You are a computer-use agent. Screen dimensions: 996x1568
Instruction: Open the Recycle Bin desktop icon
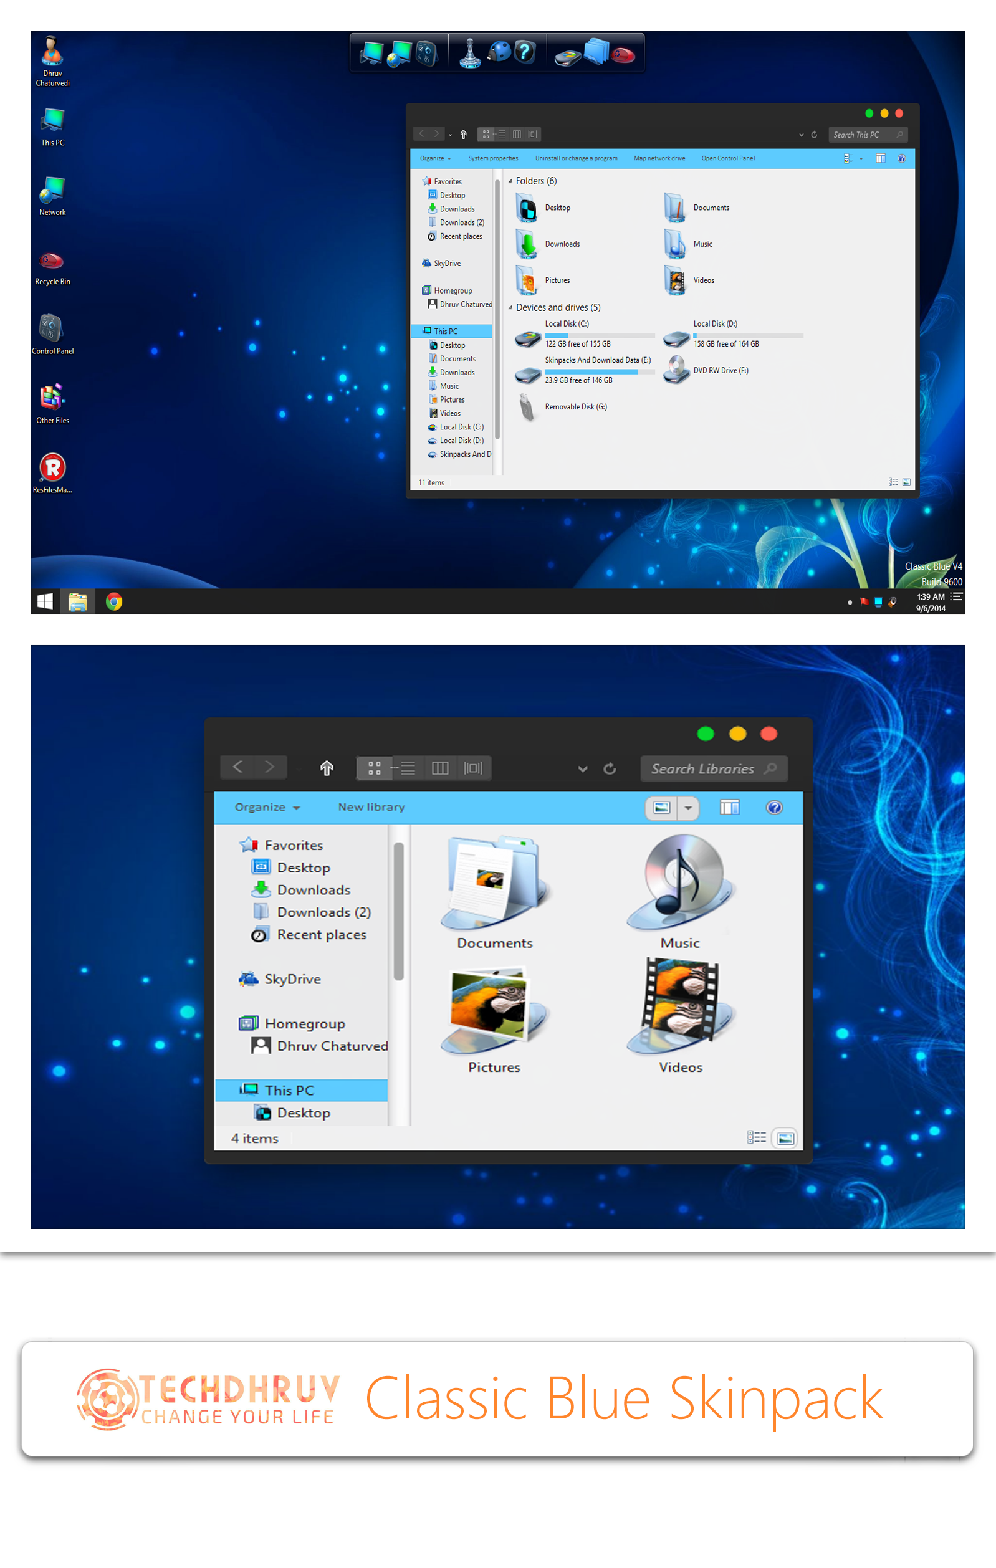(x=53, y=267)
